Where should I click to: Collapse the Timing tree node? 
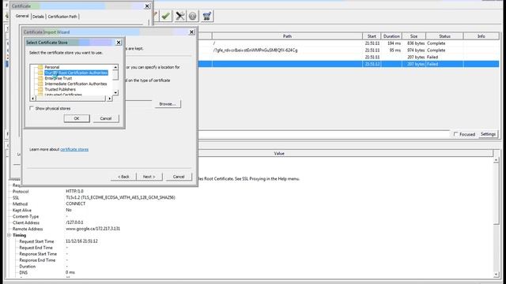(x=9, y=235)
